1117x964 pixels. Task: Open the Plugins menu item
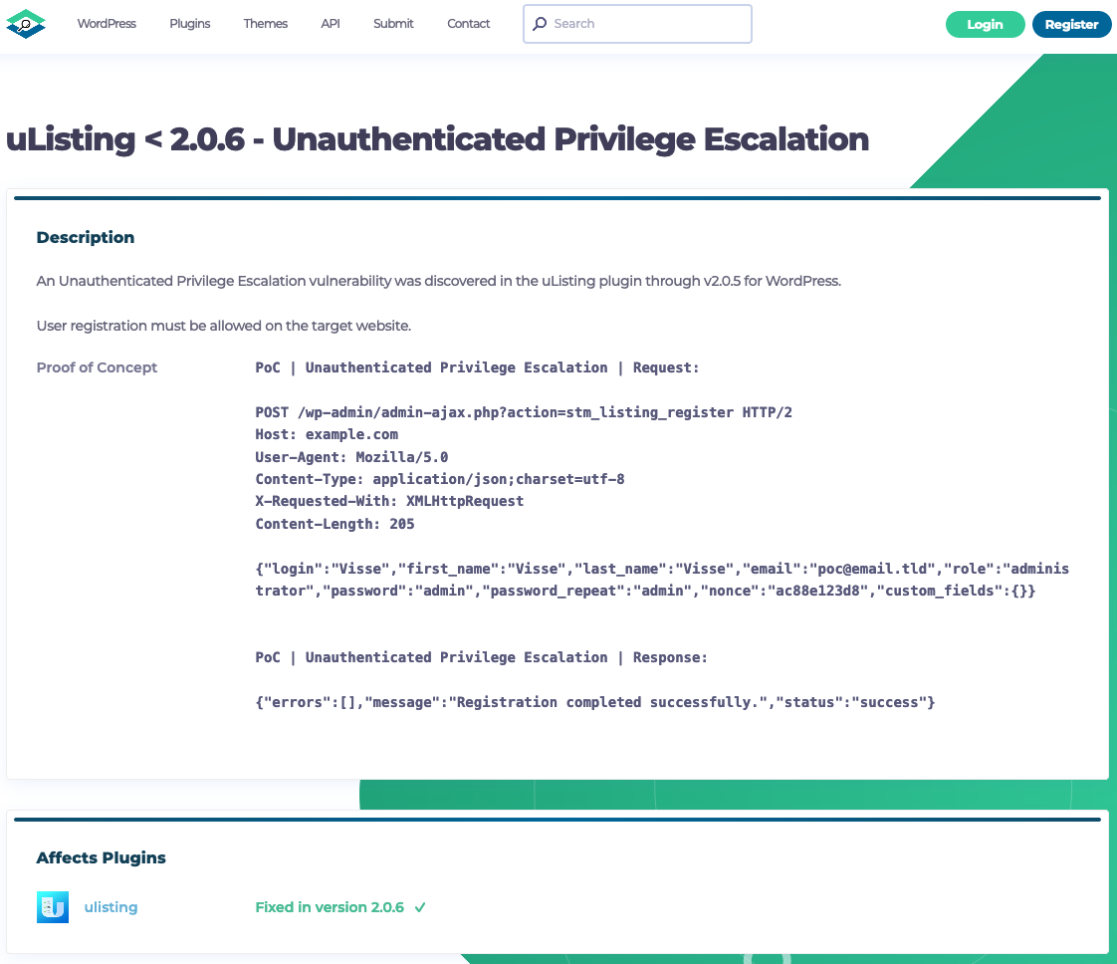(x=189, y=24)
